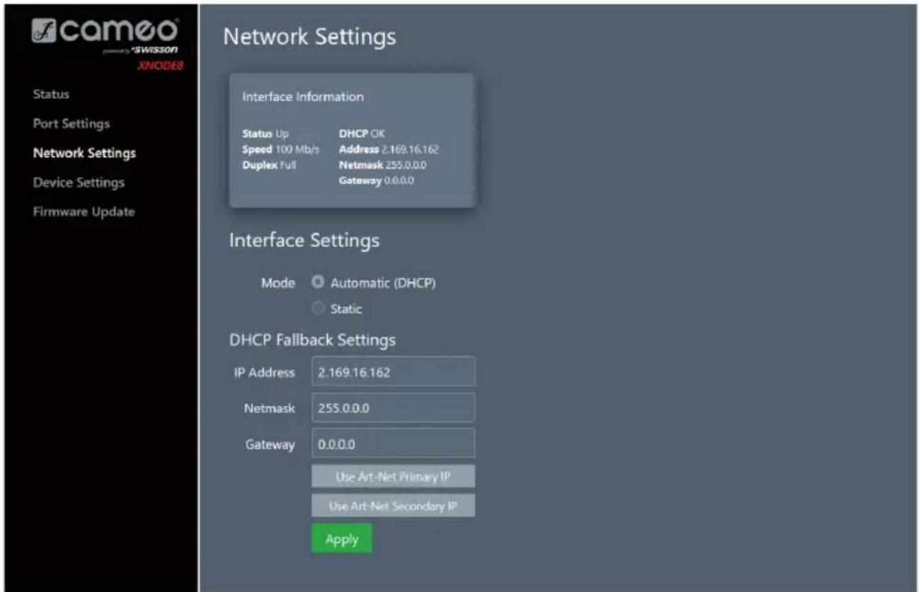Click the Mode label
The width and height of the screenshot is (919, 592).
click(280, 284)
